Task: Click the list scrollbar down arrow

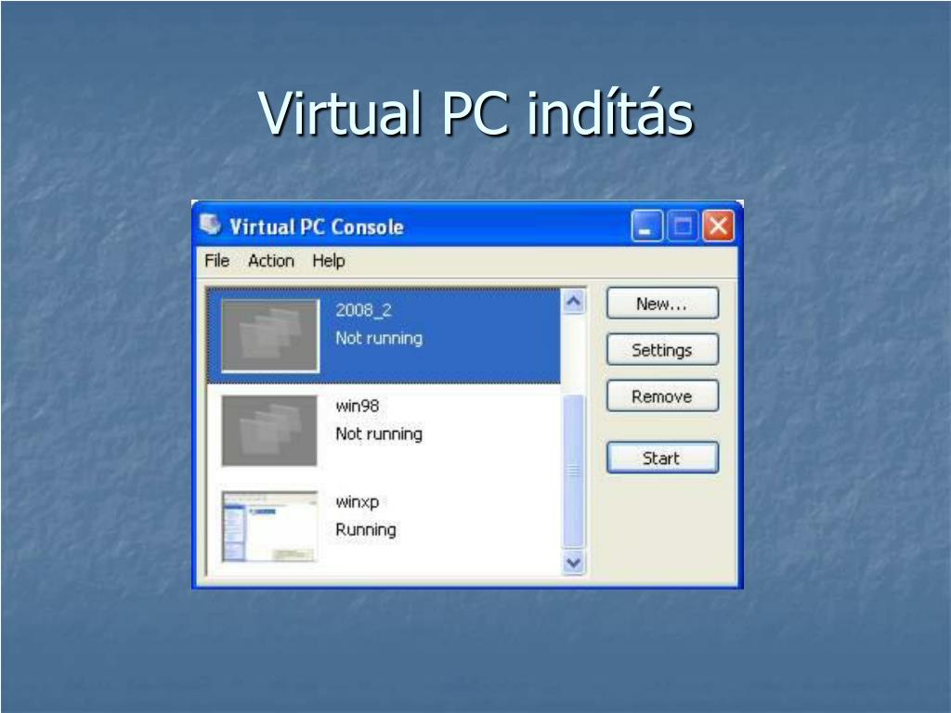Action: point(574,562)
